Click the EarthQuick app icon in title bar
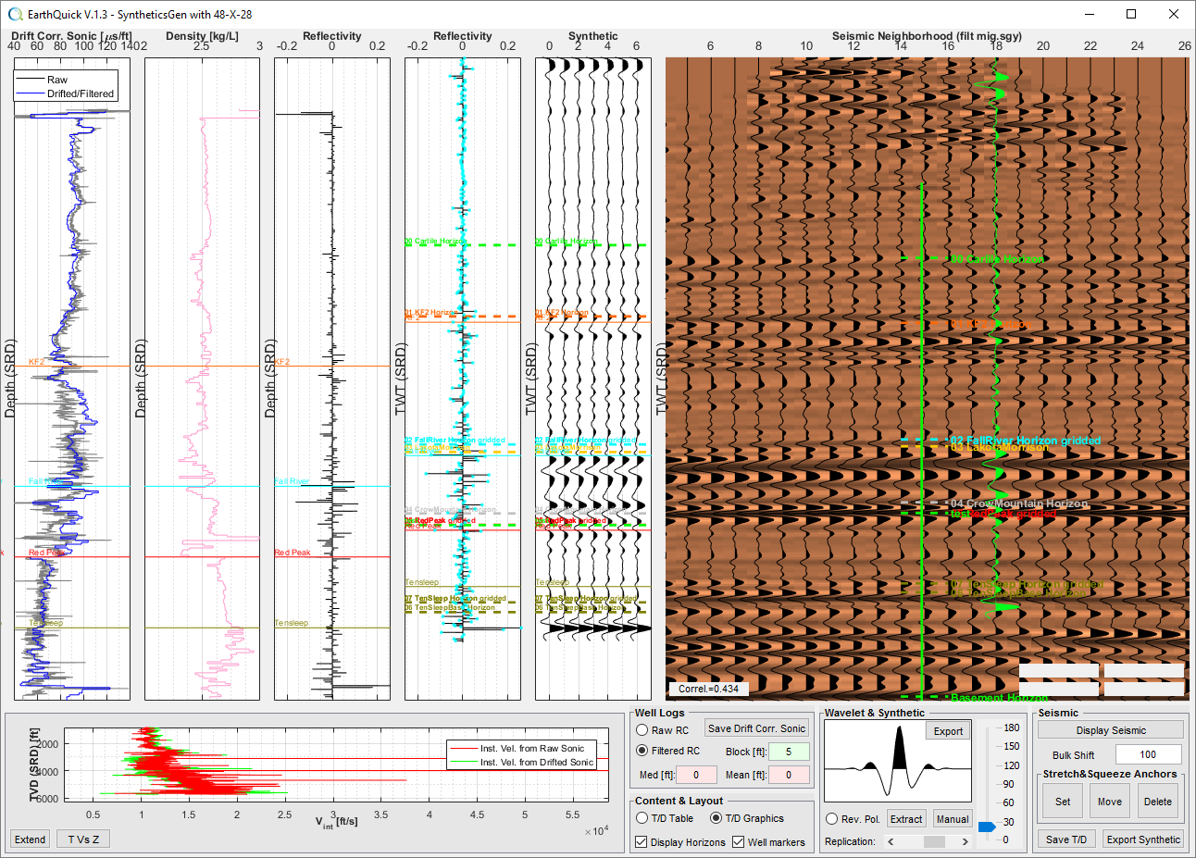 pyautogui.click(x=15, y=14)
